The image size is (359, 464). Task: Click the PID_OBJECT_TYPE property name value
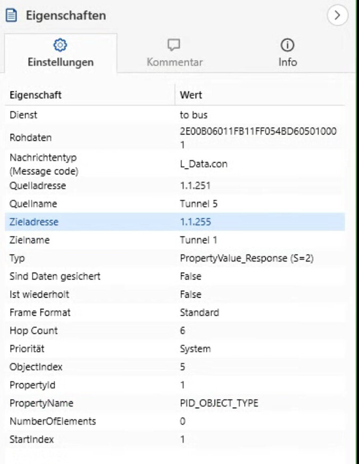tap(219, 403)
